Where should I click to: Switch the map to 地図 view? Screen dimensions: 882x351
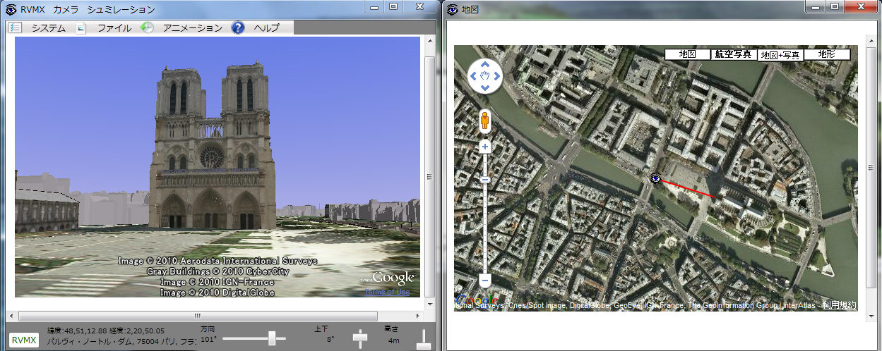(687, 54)
